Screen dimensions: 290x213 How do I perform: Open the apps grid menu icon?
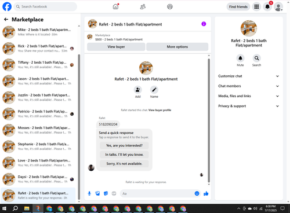click(x=256, y=7)
